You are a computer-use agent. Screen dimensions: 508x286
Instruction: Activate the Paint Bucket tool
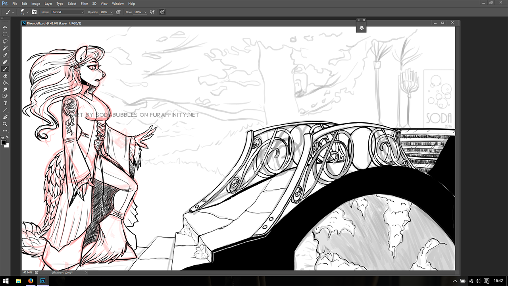coord(5,83)
